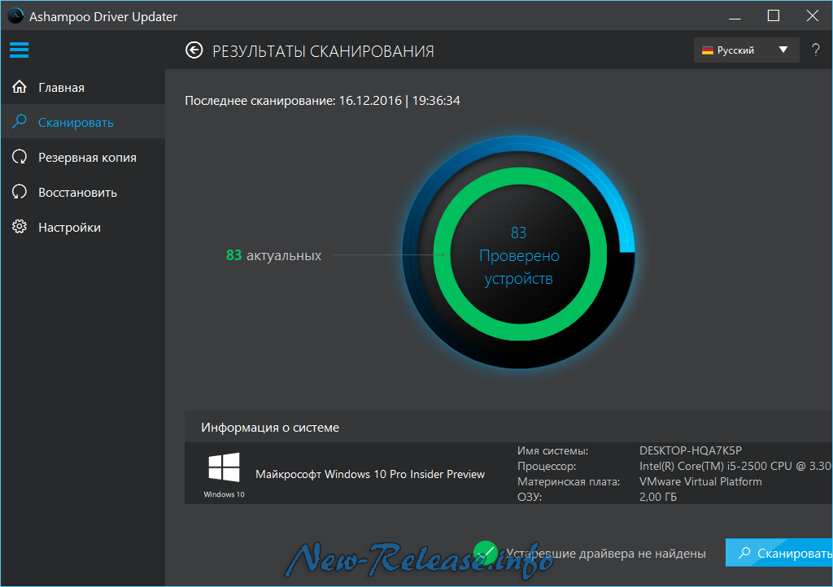Click the DESKTOP-HQA7K5P system name
The height and width of the screenshot is (587, 833).
690,450
